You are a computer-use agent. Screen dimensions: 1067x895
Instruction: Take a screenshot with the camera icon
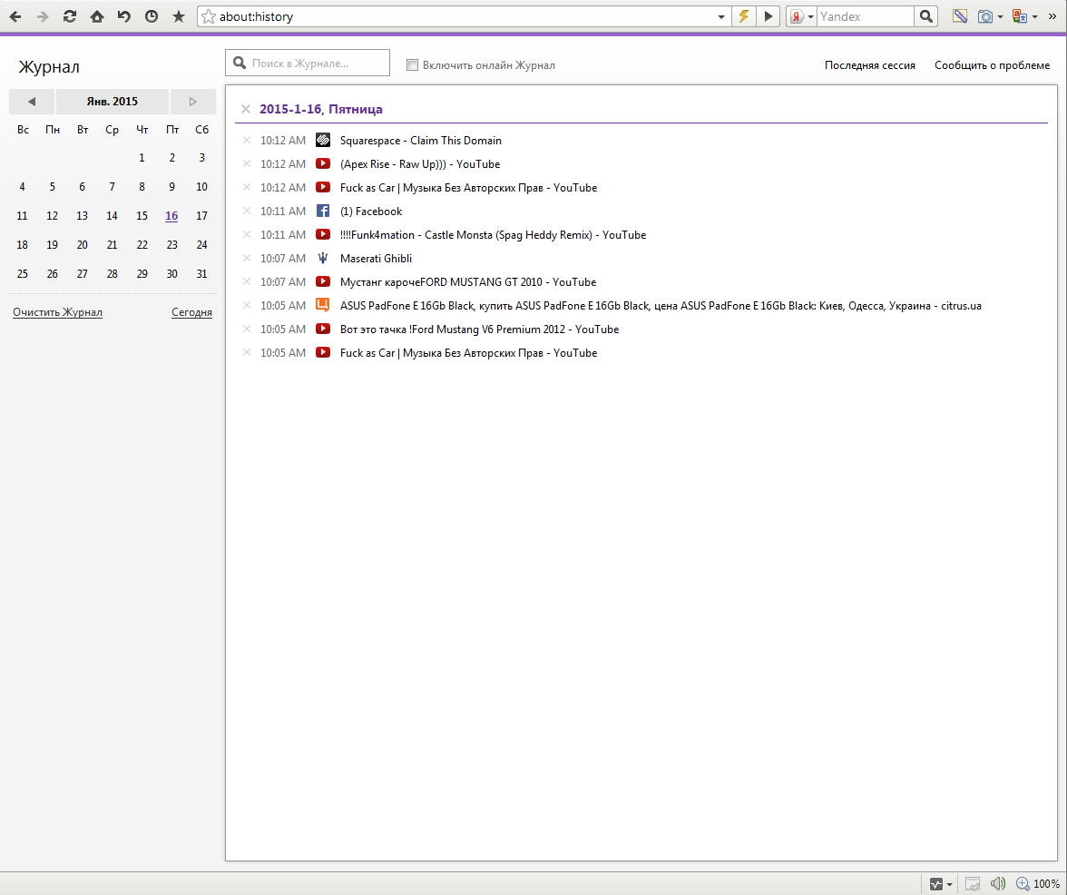[984, 16]
